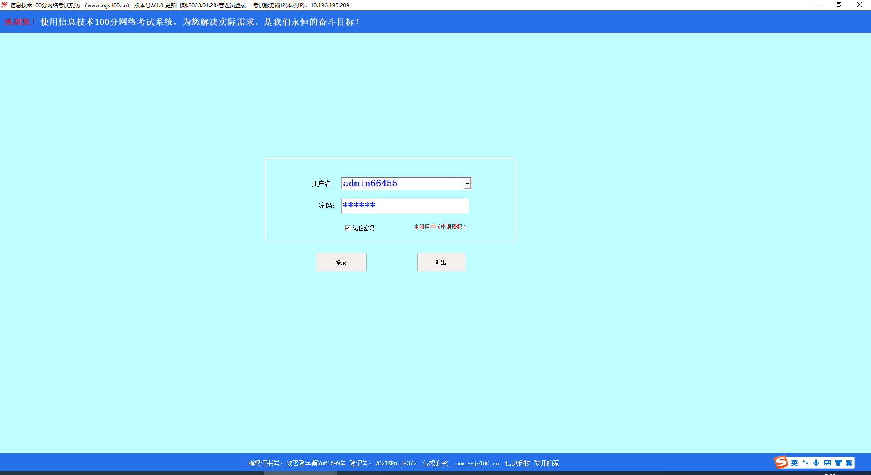
Task: Toggle the 记住密码 checkbox
Action: click(347, 228)
